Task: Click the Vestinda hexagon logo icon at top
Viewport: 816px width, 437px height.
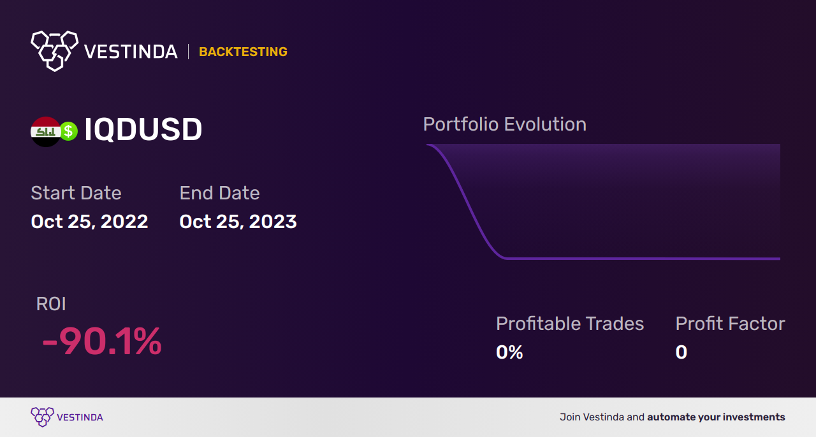Action: [x=54, y=50]
